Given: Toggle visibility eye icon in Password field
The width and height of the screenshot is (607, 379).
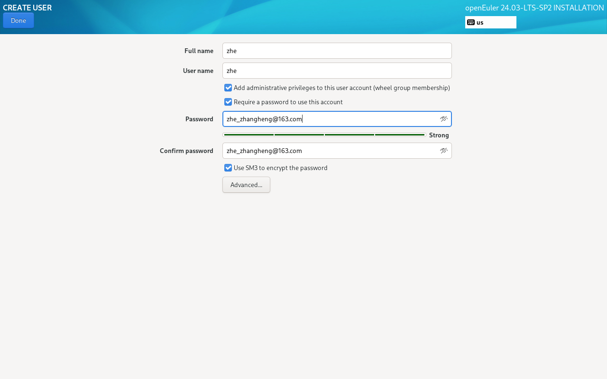Looking at the screenshot, I should click(x=443, y=119).
